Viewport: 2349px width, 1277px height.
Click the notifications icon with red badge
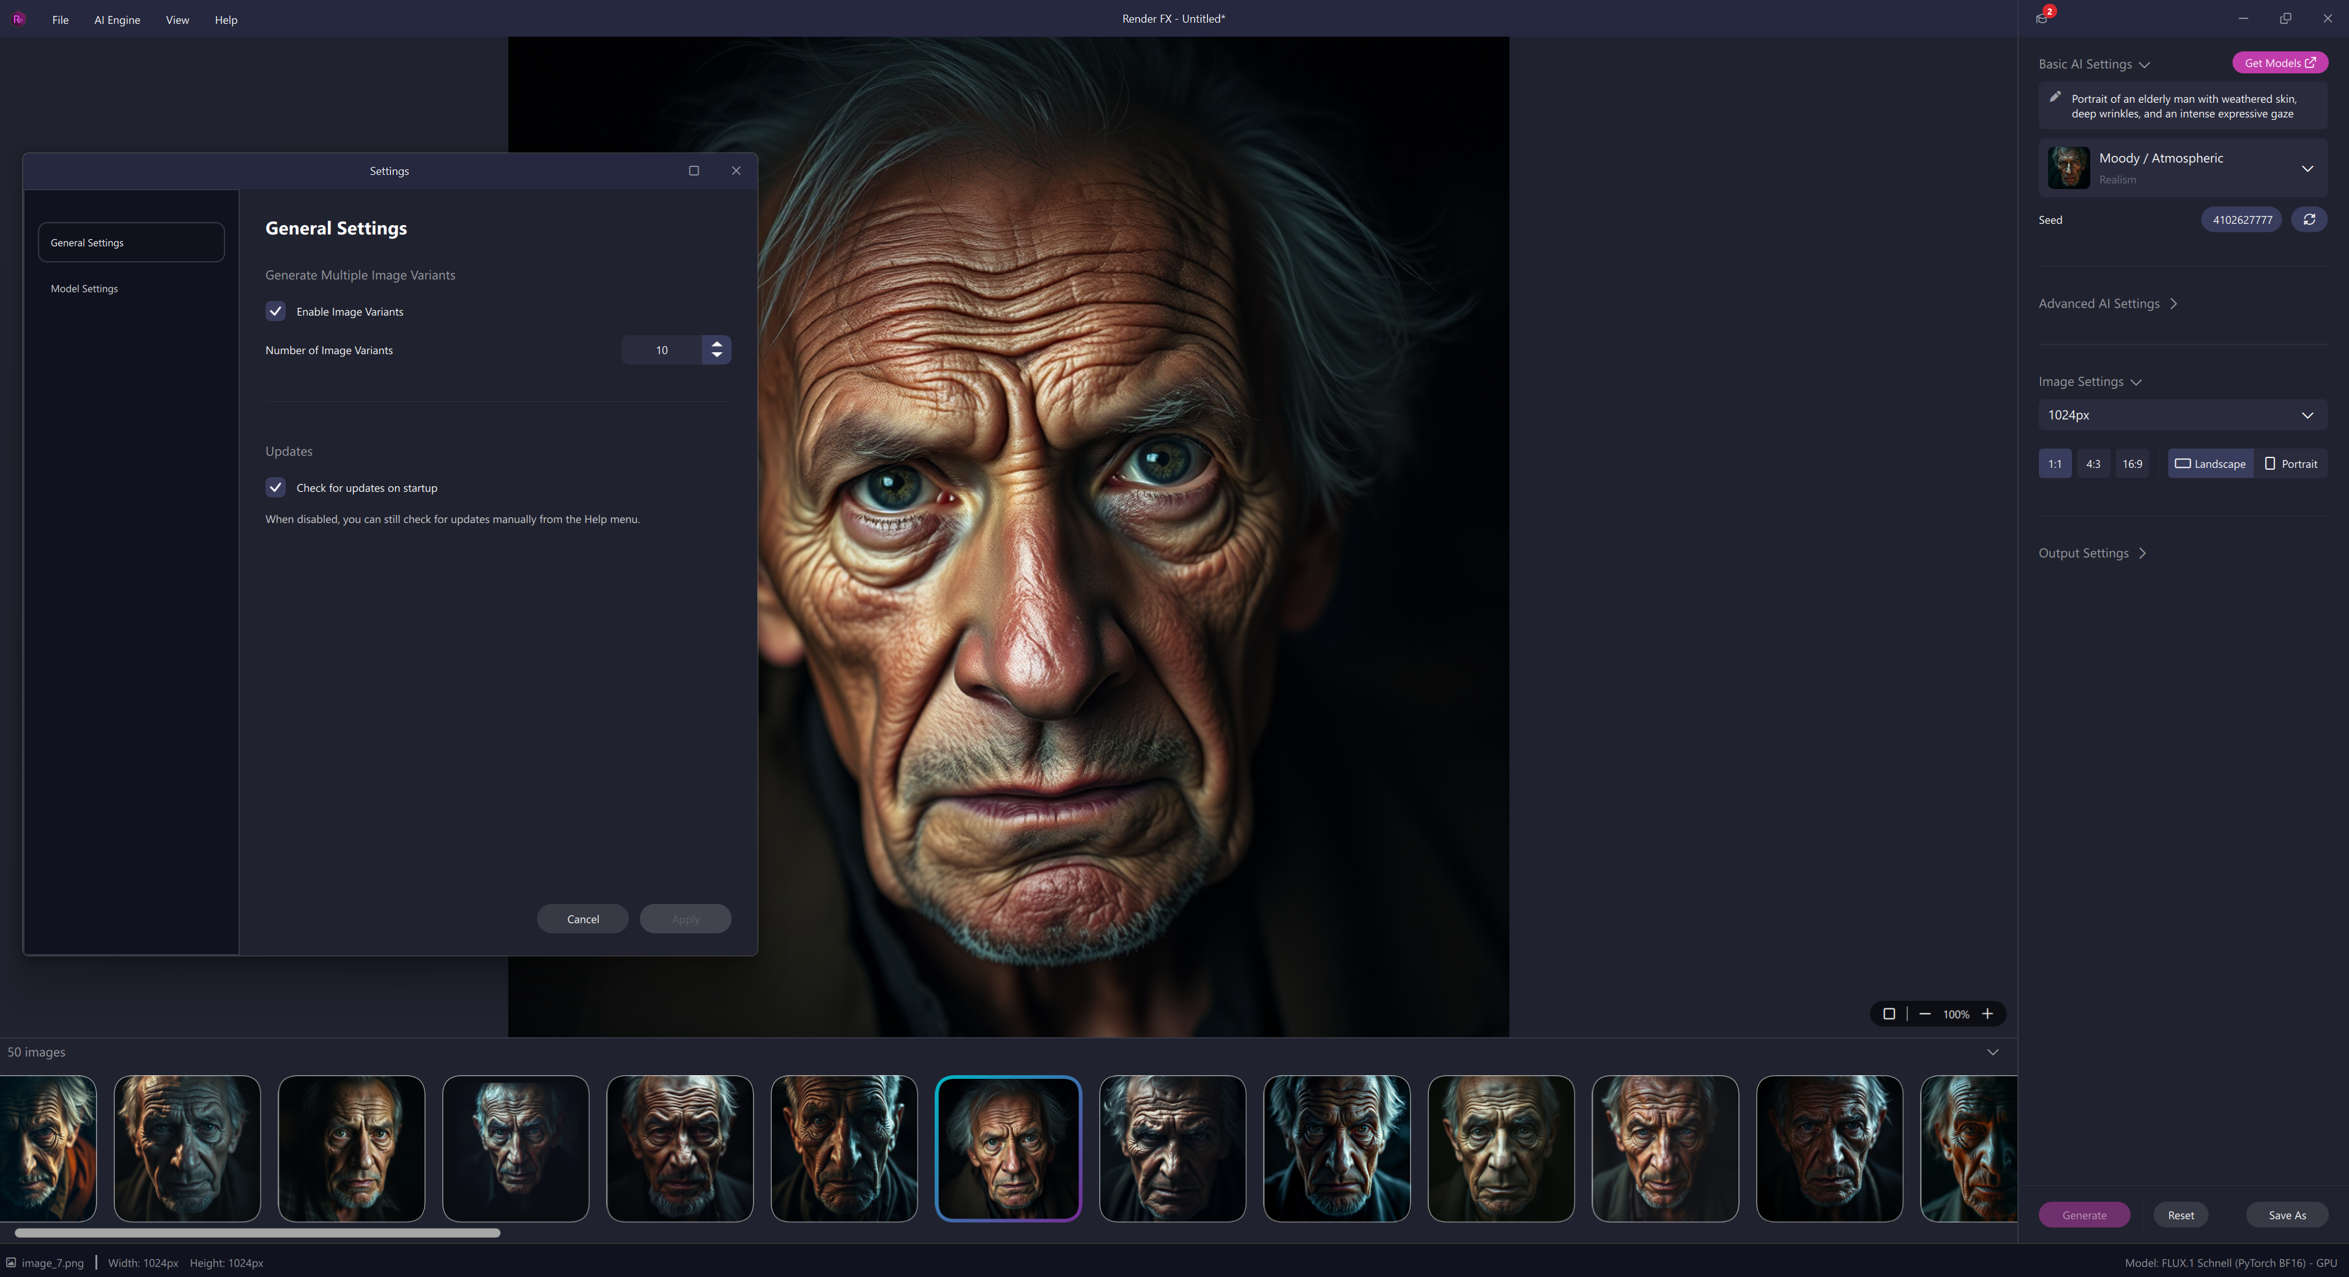pos(2042,18)
